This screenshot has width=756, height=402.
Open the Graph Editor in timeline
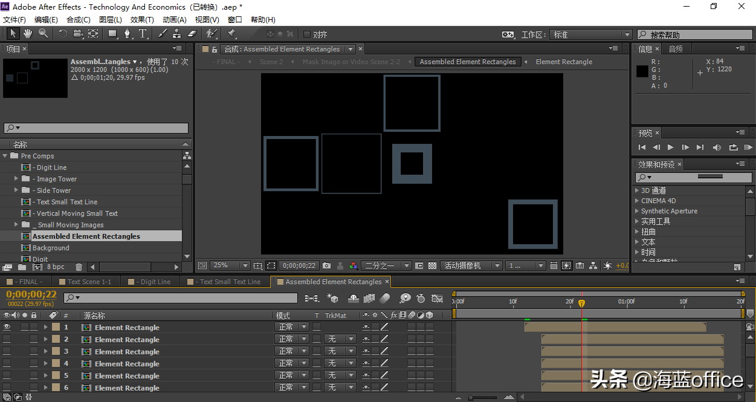point(438,298)
